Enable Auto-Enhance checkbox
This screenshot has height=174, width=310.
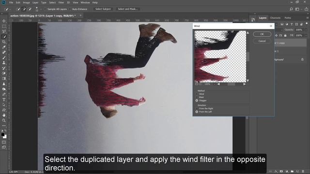pyautogui.click(x=70, y=9)
